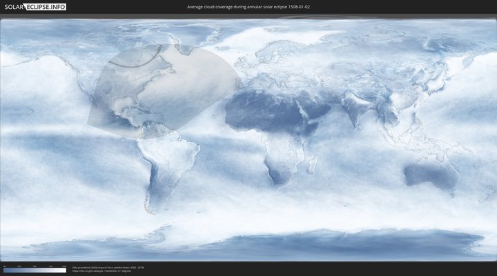Viewport: 497px width, 276px height.
Task: Click the SOLAR-ECLIPSE.INFO logo
Action: coord(35,7)
